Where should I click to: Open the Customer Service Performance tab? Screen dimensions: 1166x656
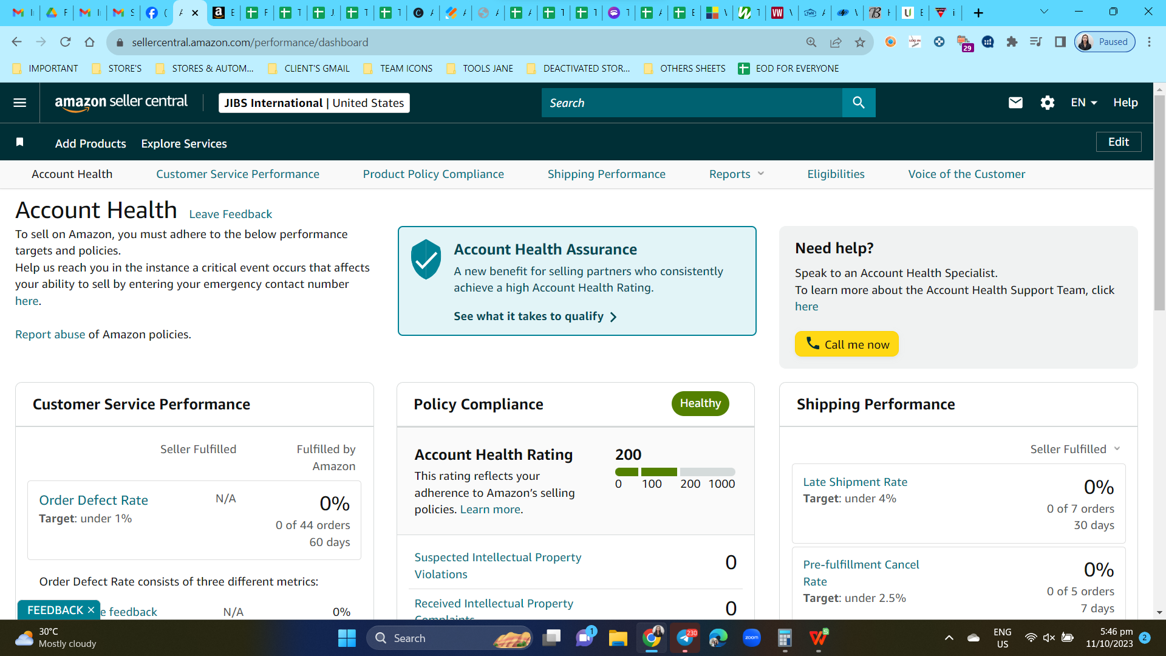[237, 174]
